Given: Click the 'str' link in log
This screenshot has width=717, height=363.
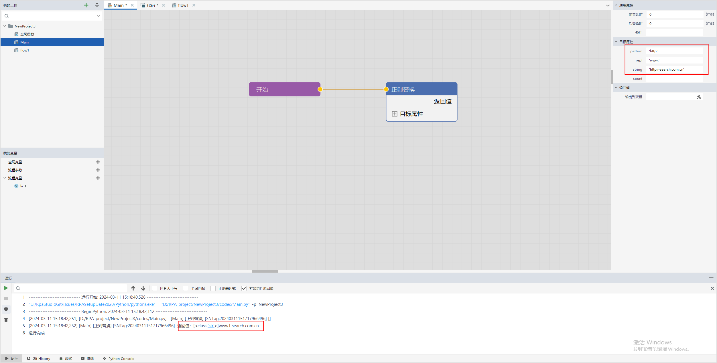Looking at the screenshot, I should point(211,326).
